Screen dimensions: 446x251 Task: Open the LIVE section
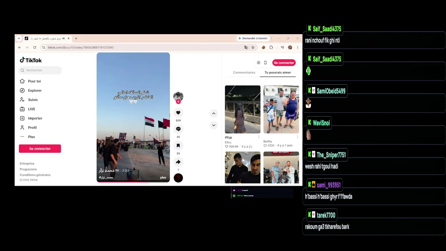tap(31, 109)
